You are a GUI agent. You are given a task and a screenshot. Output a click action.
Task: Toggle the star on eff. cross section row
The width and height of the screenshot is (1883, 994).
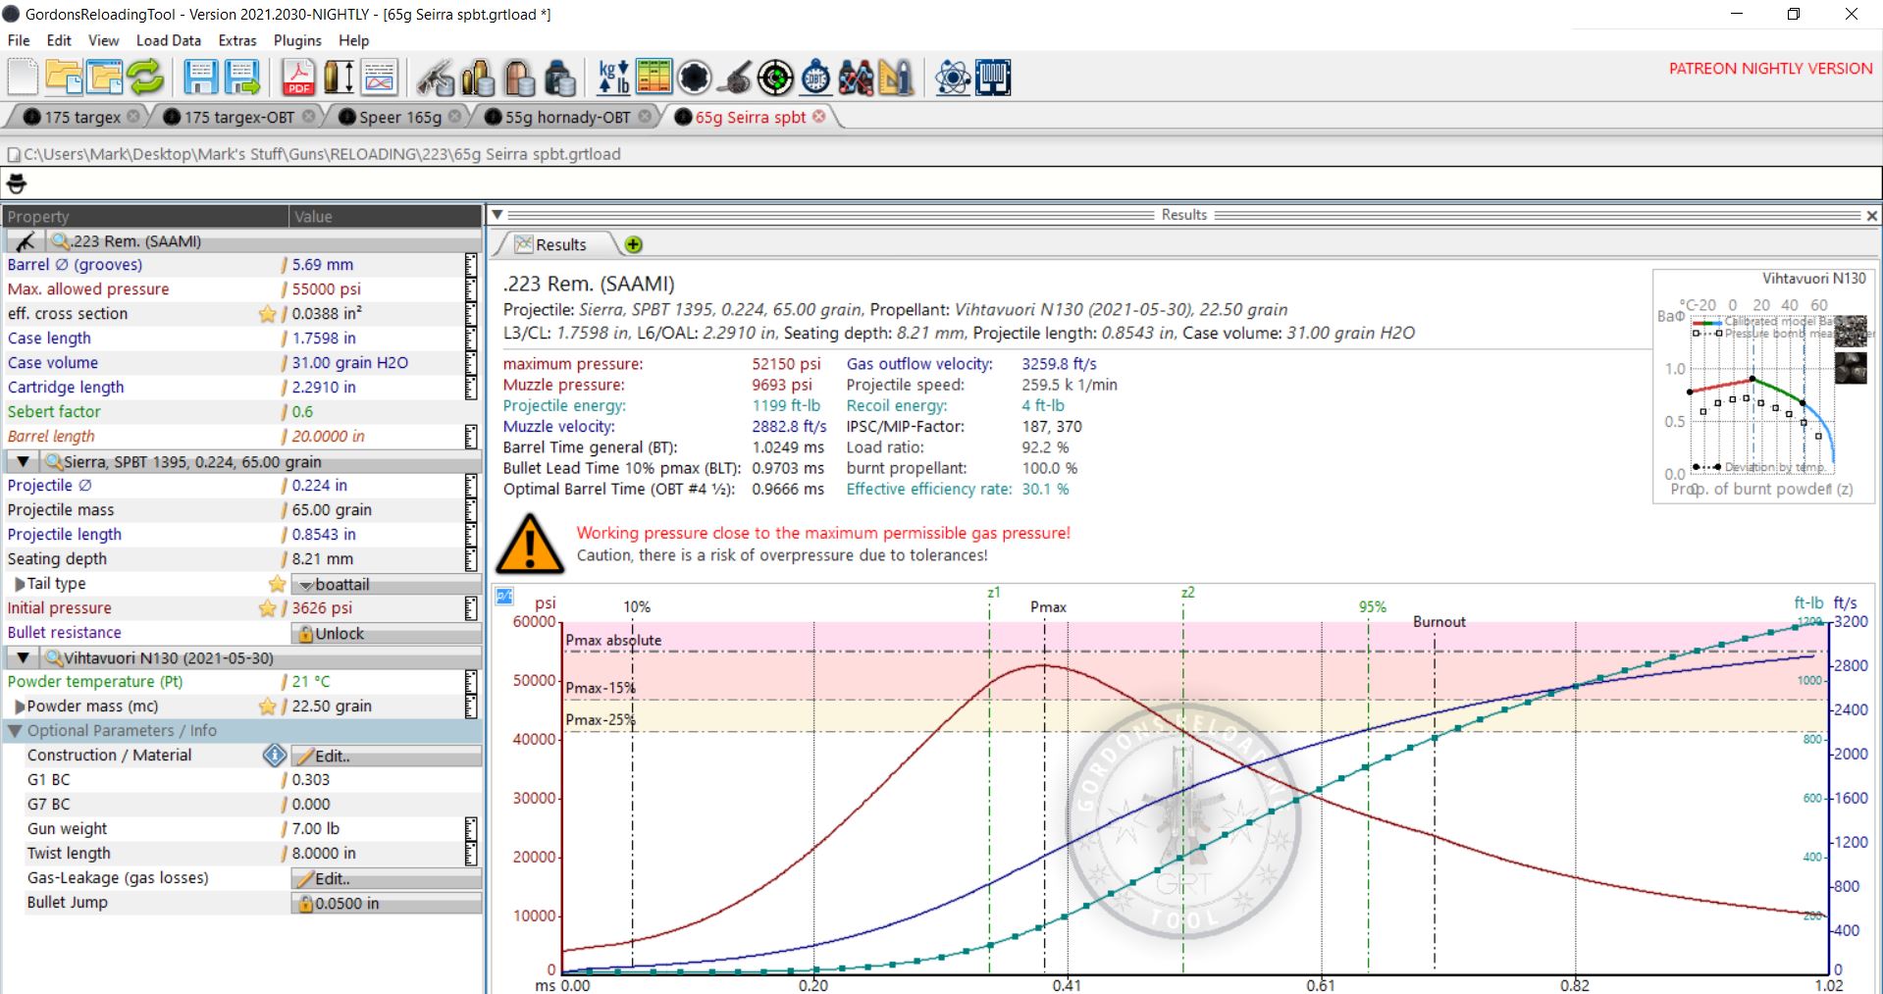click(x=267, y=314)
